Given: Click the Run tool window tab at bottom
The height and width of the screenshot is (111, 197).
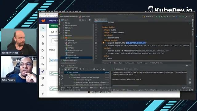Looking at the screenshot, I should [69, 88].
